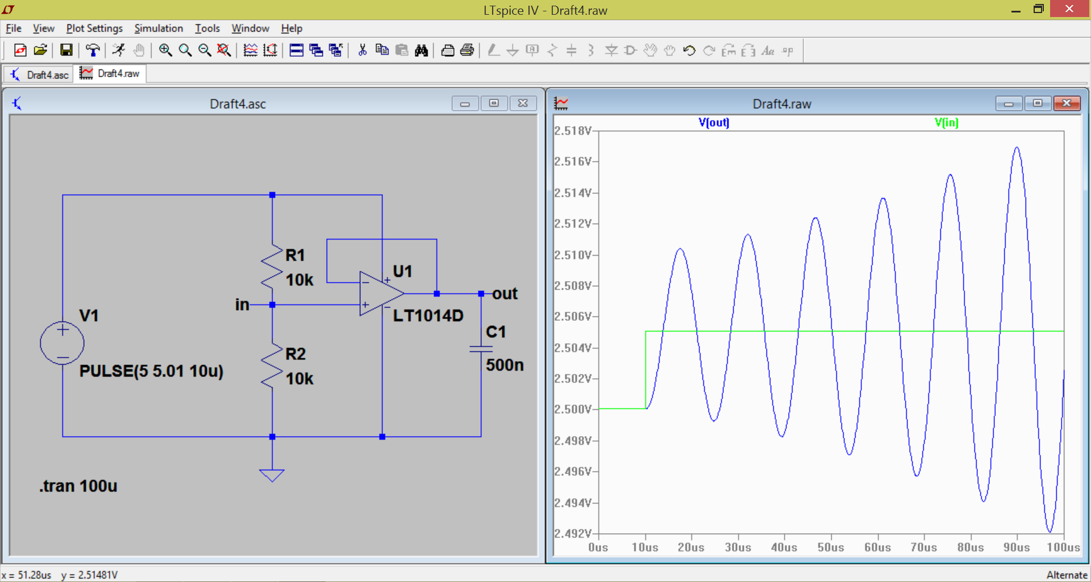Click the 'out' net label

[505, 294]
